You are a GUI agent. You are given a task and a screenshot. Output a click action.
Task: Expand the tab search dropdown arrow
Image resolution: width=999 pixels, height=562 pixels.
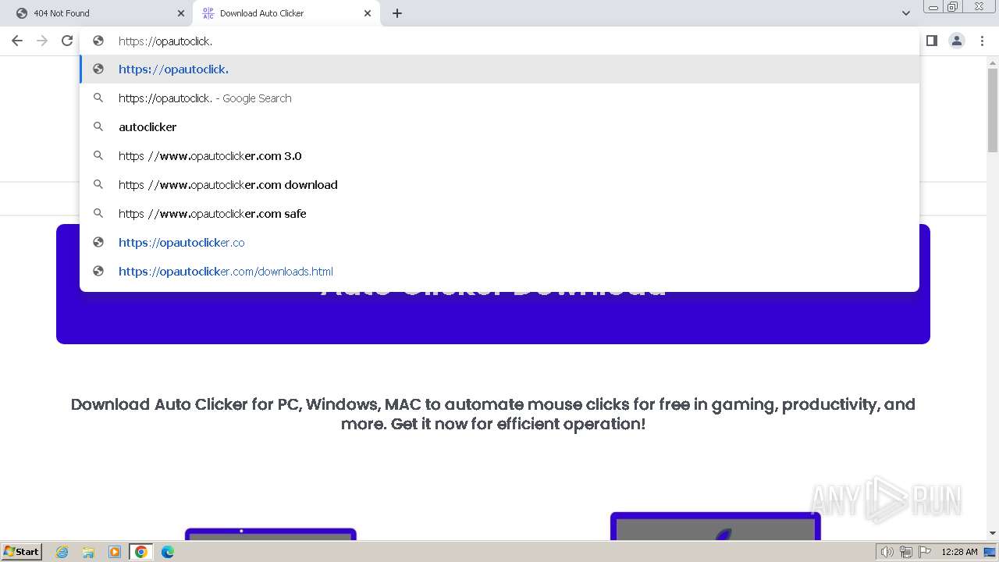(x=905, y=13)
